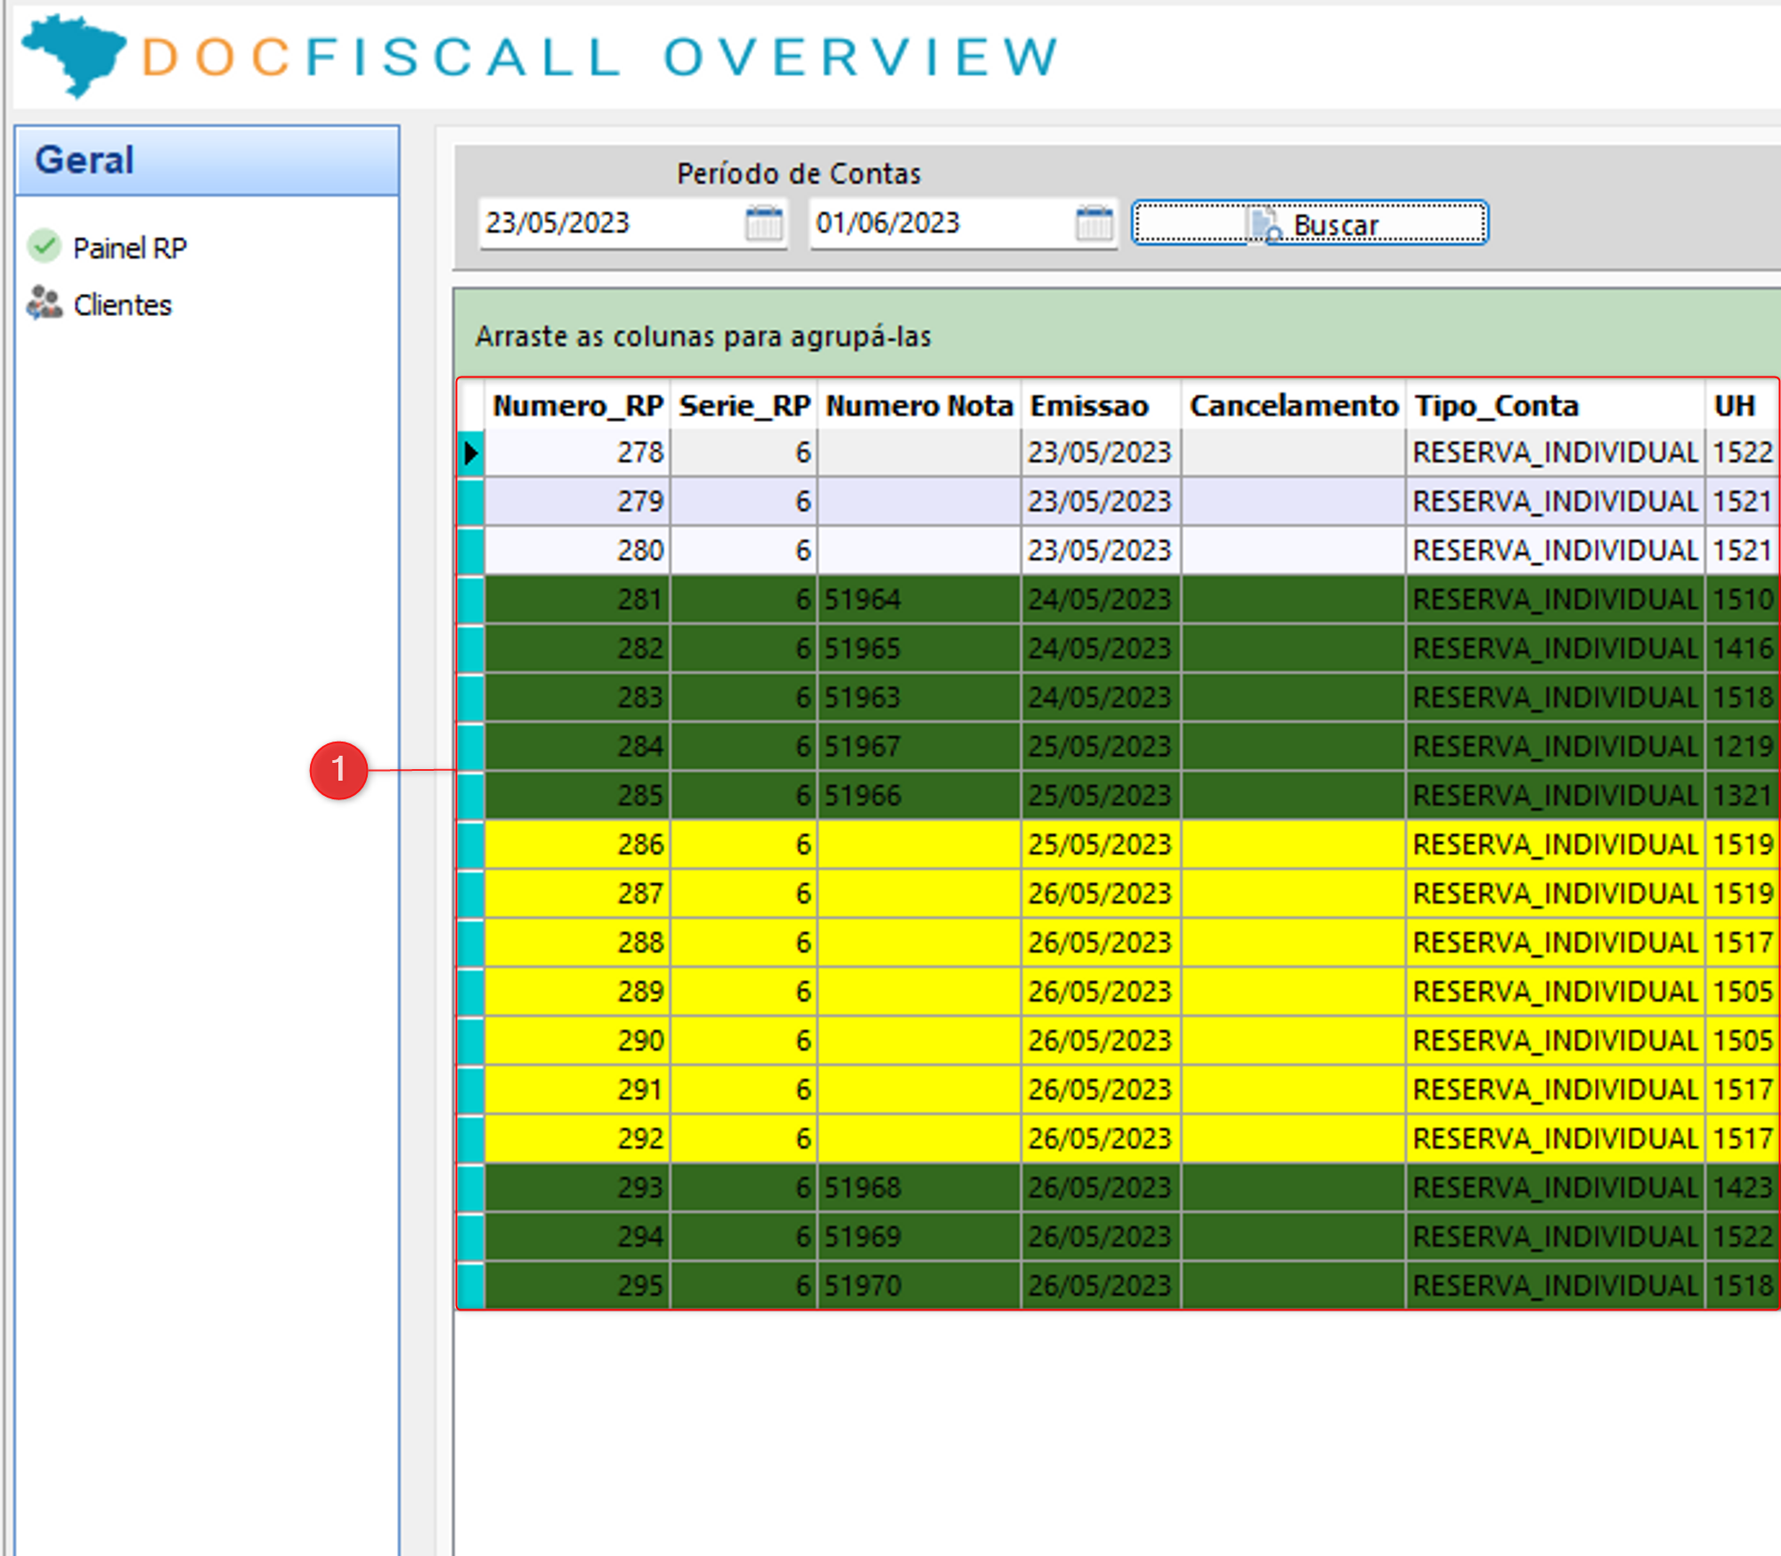Open the end date calendar picker

pos(1094,223)
